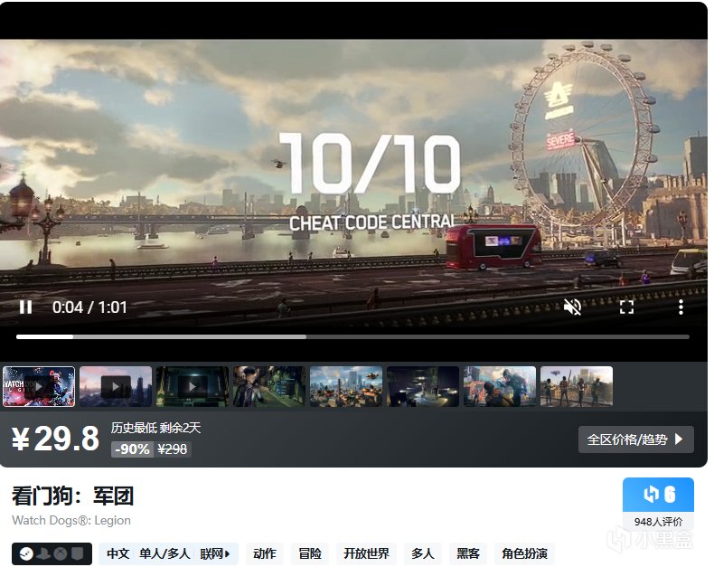Open the 动作 genre tag
This screenshot has width=714, height=567.
point(265,553)
